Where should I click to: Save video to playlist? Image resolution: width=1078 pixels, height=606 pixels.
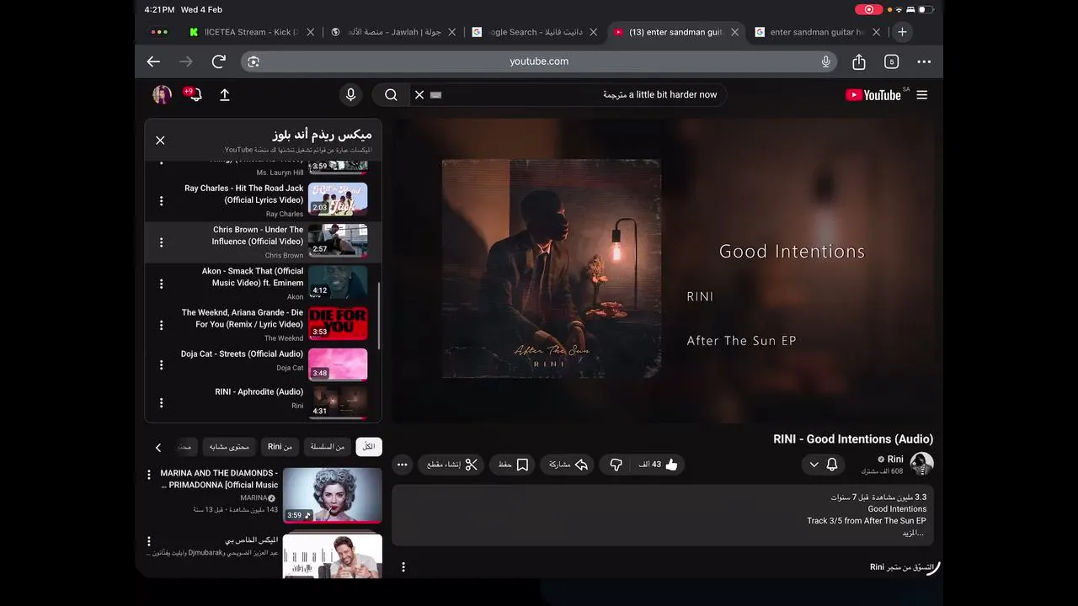[x=513, y=465]
